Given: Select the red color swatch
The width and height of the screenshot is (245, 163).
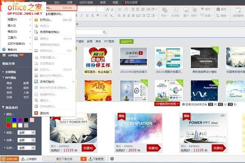Looking at the screenshot, I should 9,125.
